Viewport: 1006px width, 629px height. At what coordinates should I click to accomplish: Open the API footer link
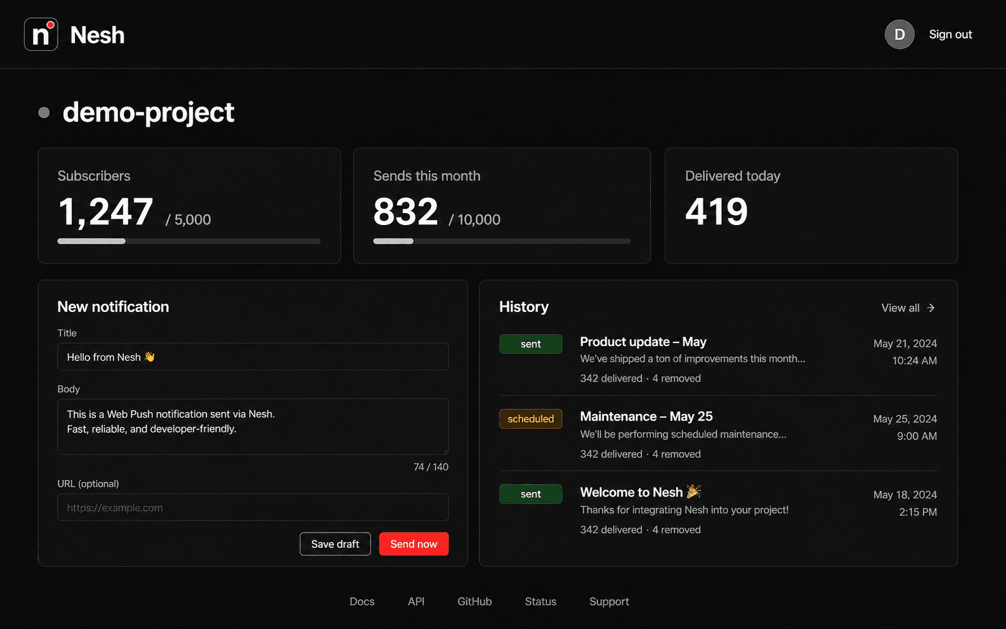(416, 601)
